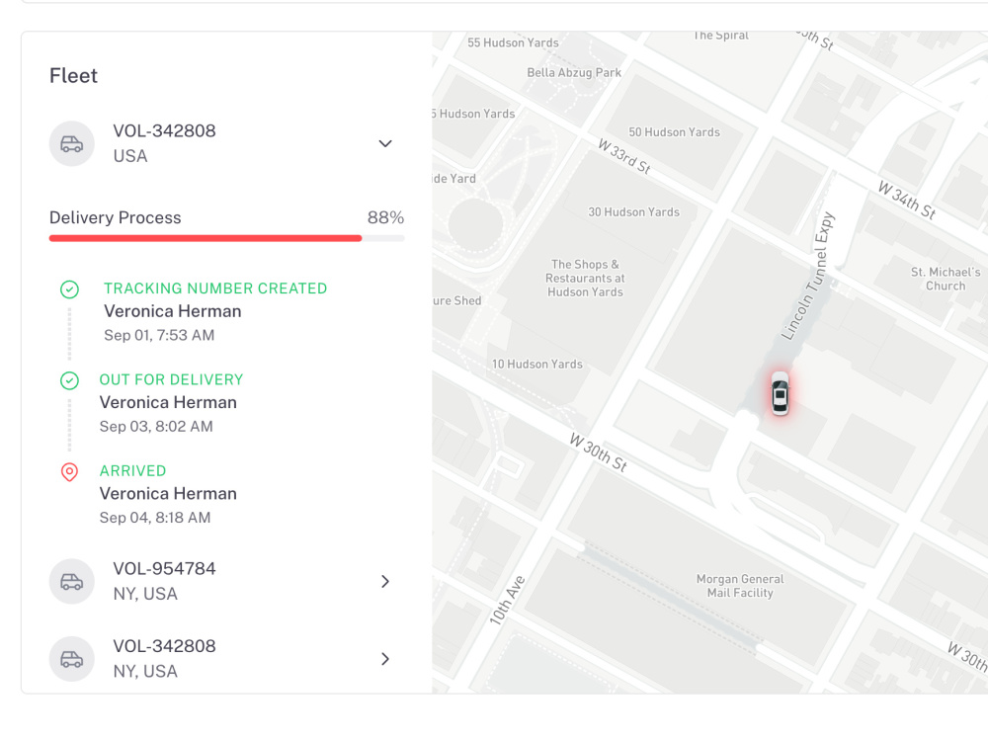Click the Tracking Number Created check icon
The image size is (988, 741).
(x=69, y=289)
